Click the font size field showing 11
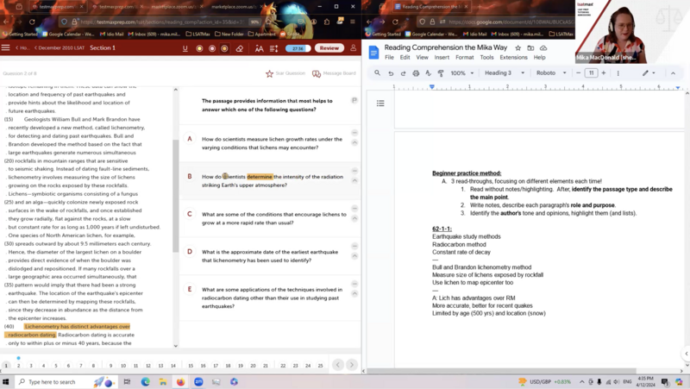This screenshot has height=389, width=690. click(x=591, y=73)
